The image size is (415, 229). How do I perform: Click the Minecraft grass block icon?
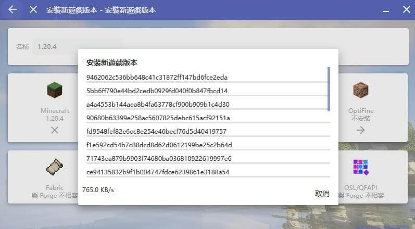(x=55, y=90)
